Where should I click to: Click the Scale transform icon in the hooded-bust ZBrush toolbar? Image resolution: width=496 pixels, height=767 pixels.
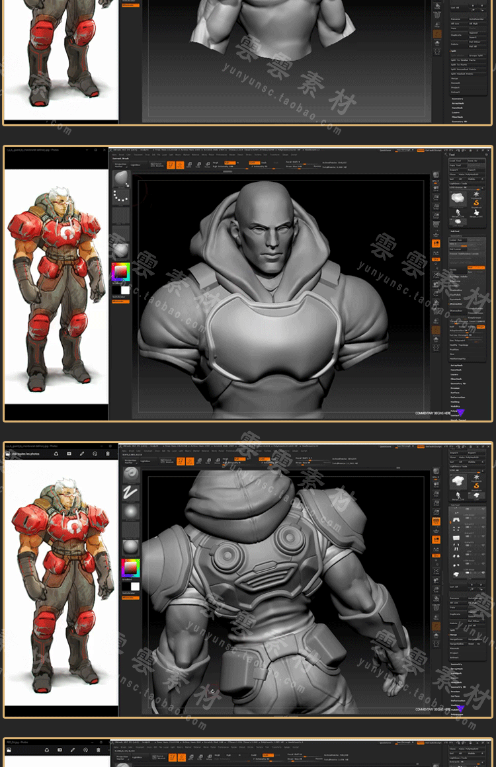(198, 165)
